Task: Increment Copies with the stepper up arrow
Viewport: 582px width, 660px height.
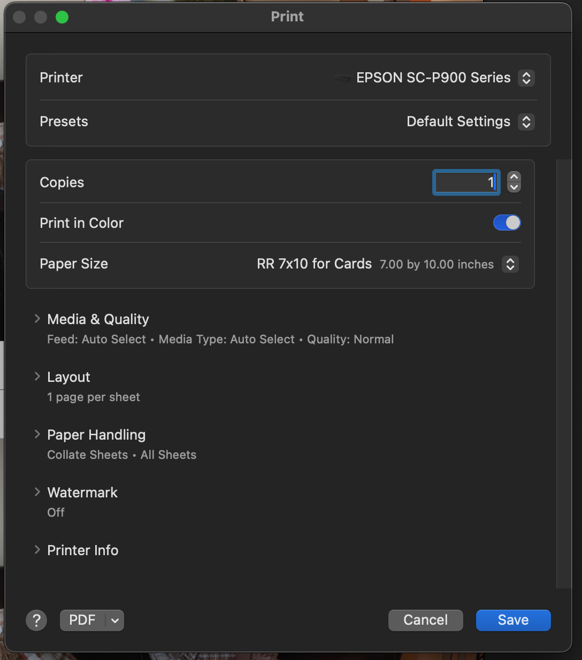Action: [513, 176]
